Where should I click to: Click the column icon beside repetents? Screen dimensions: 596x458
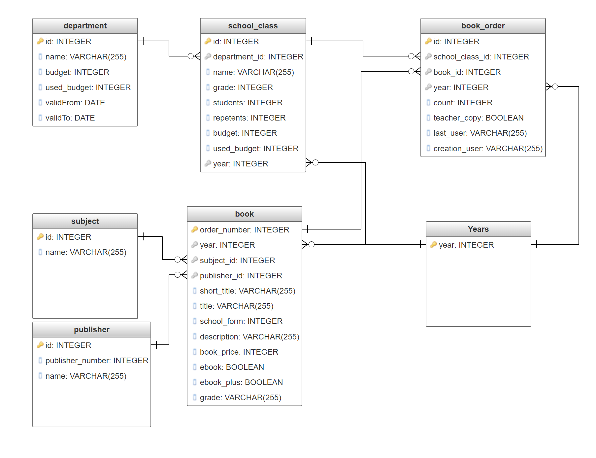pyautogui.click(x=208, y=118)
